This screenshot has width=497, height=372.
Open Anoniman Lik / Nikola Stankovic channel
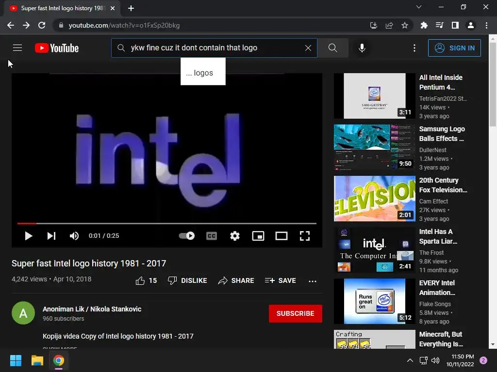(x=92, y=309)
